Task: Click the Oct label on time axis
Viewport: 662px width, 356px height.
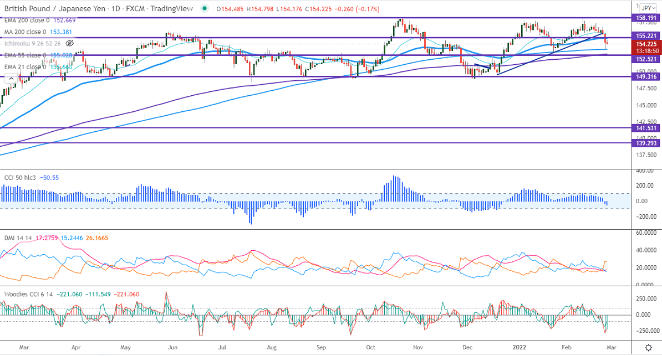Action: pyautogui.click(x=371, y=348)
